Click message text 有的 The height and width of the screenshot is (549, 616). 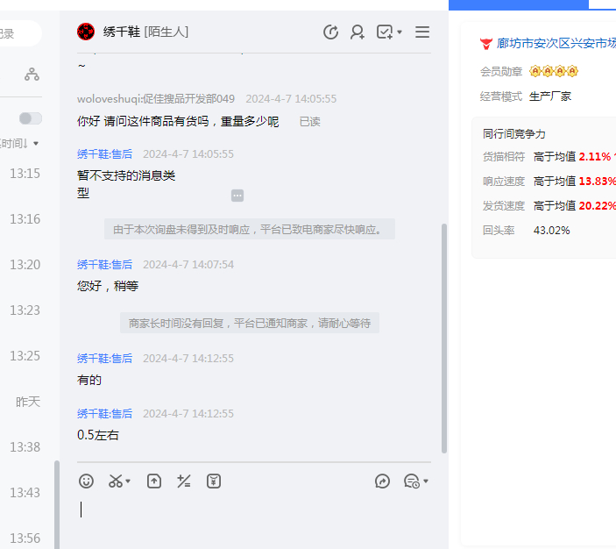pyautogui.click(x=89, y=380)
